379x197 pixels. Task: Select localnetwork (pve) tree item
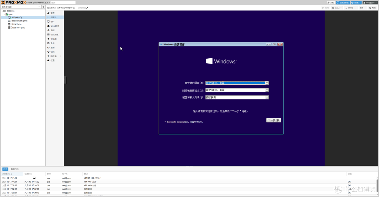[x=19, y=21]
